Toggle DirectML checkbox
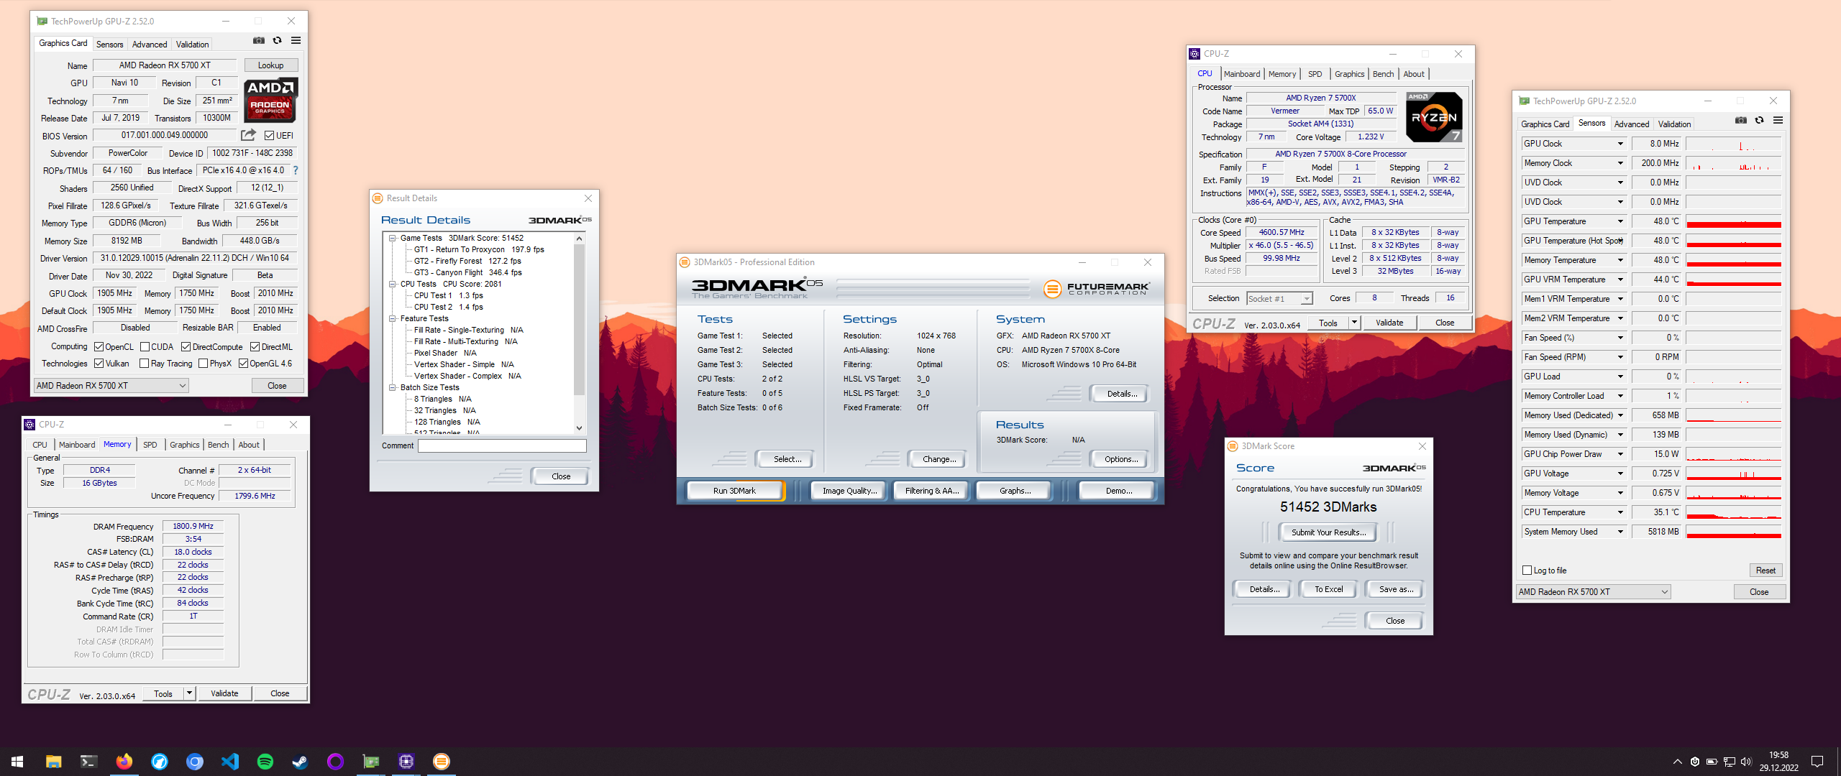 [x=255, y=347]
